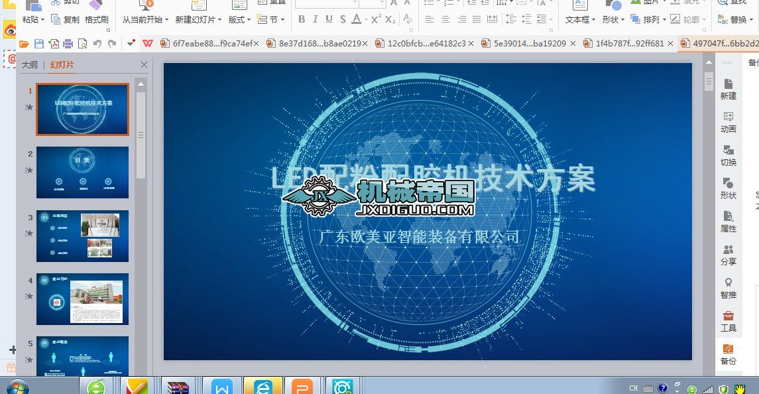Viewport: 759px width, 394px height.
Task: Click the Copy (复制) button
Action: pyautogui.click(x=66, y=19)
